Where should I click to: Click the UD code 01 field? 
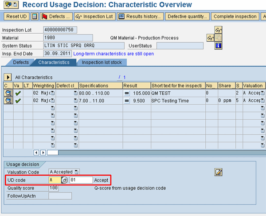(x=81, y=180)
